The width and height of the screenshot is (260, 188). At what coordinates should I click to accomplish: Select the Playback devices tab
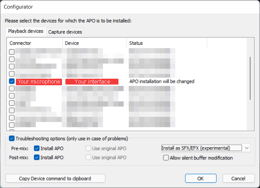point(26,31)
